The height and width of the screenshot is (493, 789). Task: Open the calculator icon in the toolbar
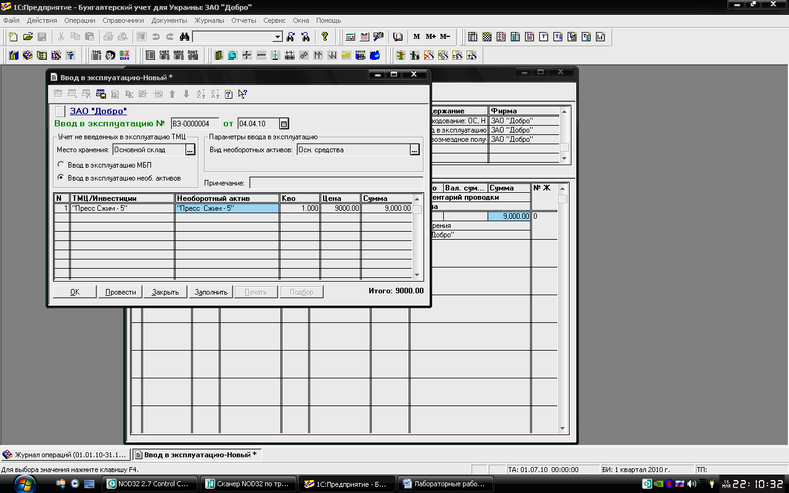[350, 36]
